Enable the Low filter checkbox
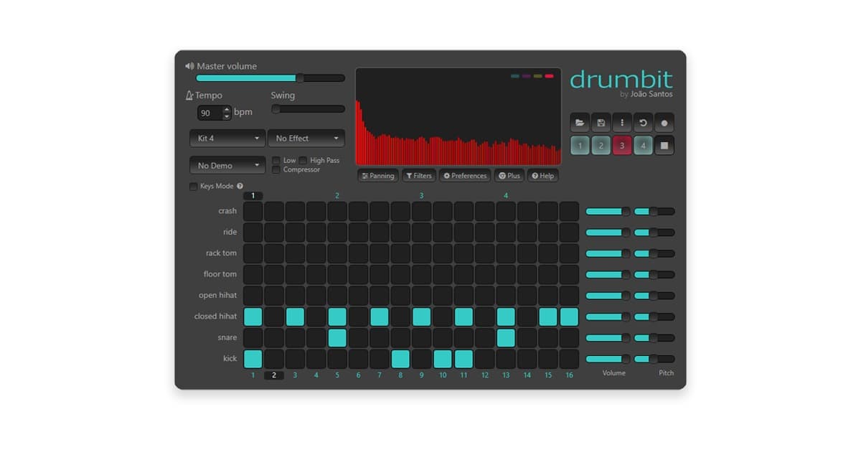Screen dimensions: 861x450 (x=276, y=159)
